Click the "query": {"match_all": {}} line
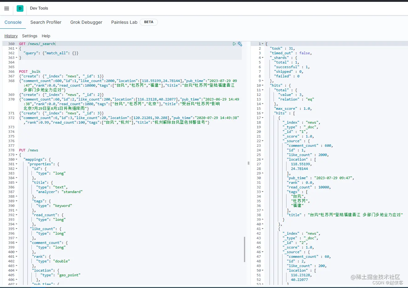 tap(51, 53)
